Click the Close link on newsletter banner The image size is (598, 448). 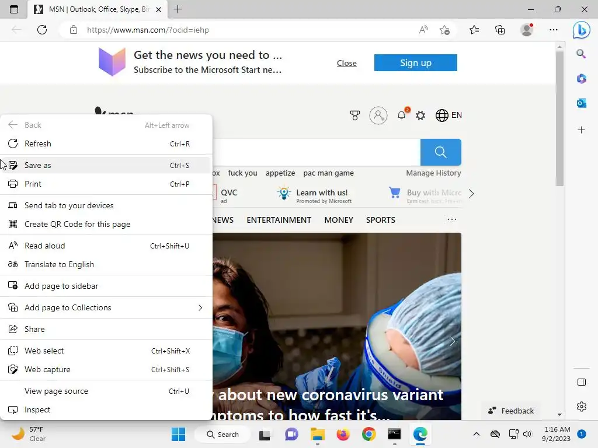point(347,63)
